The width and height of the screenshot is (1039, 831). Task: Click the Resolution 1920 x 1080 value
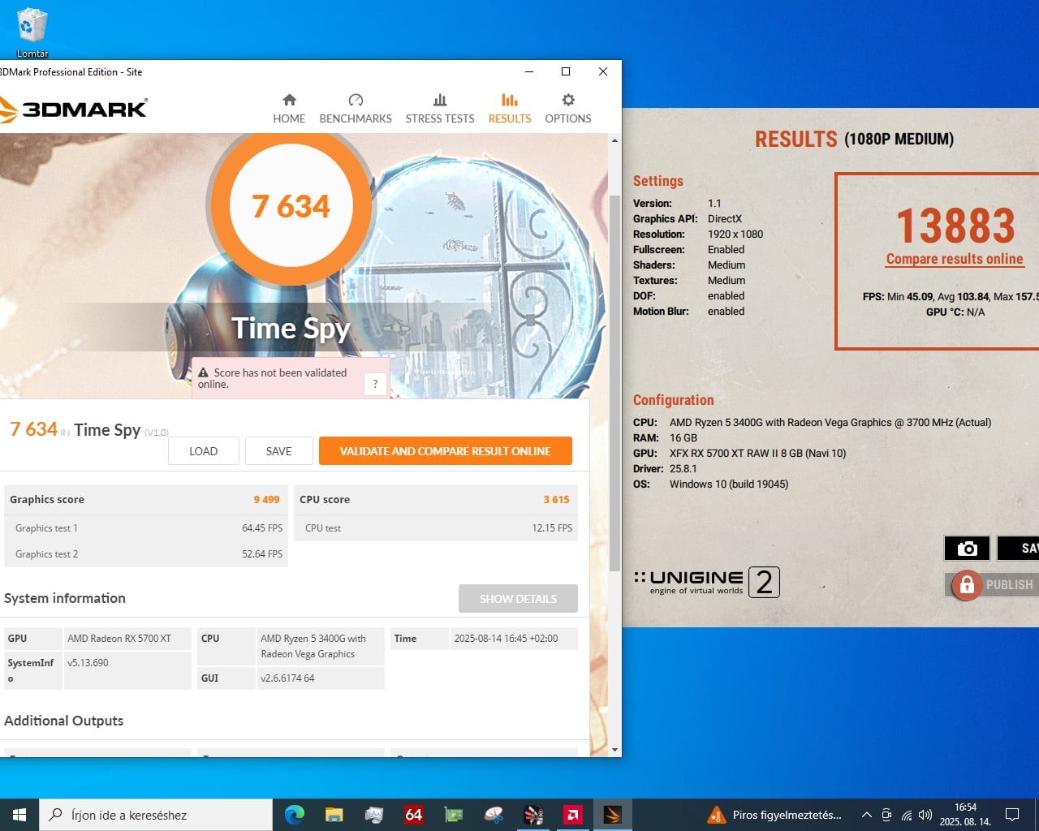tap(735, 235)
